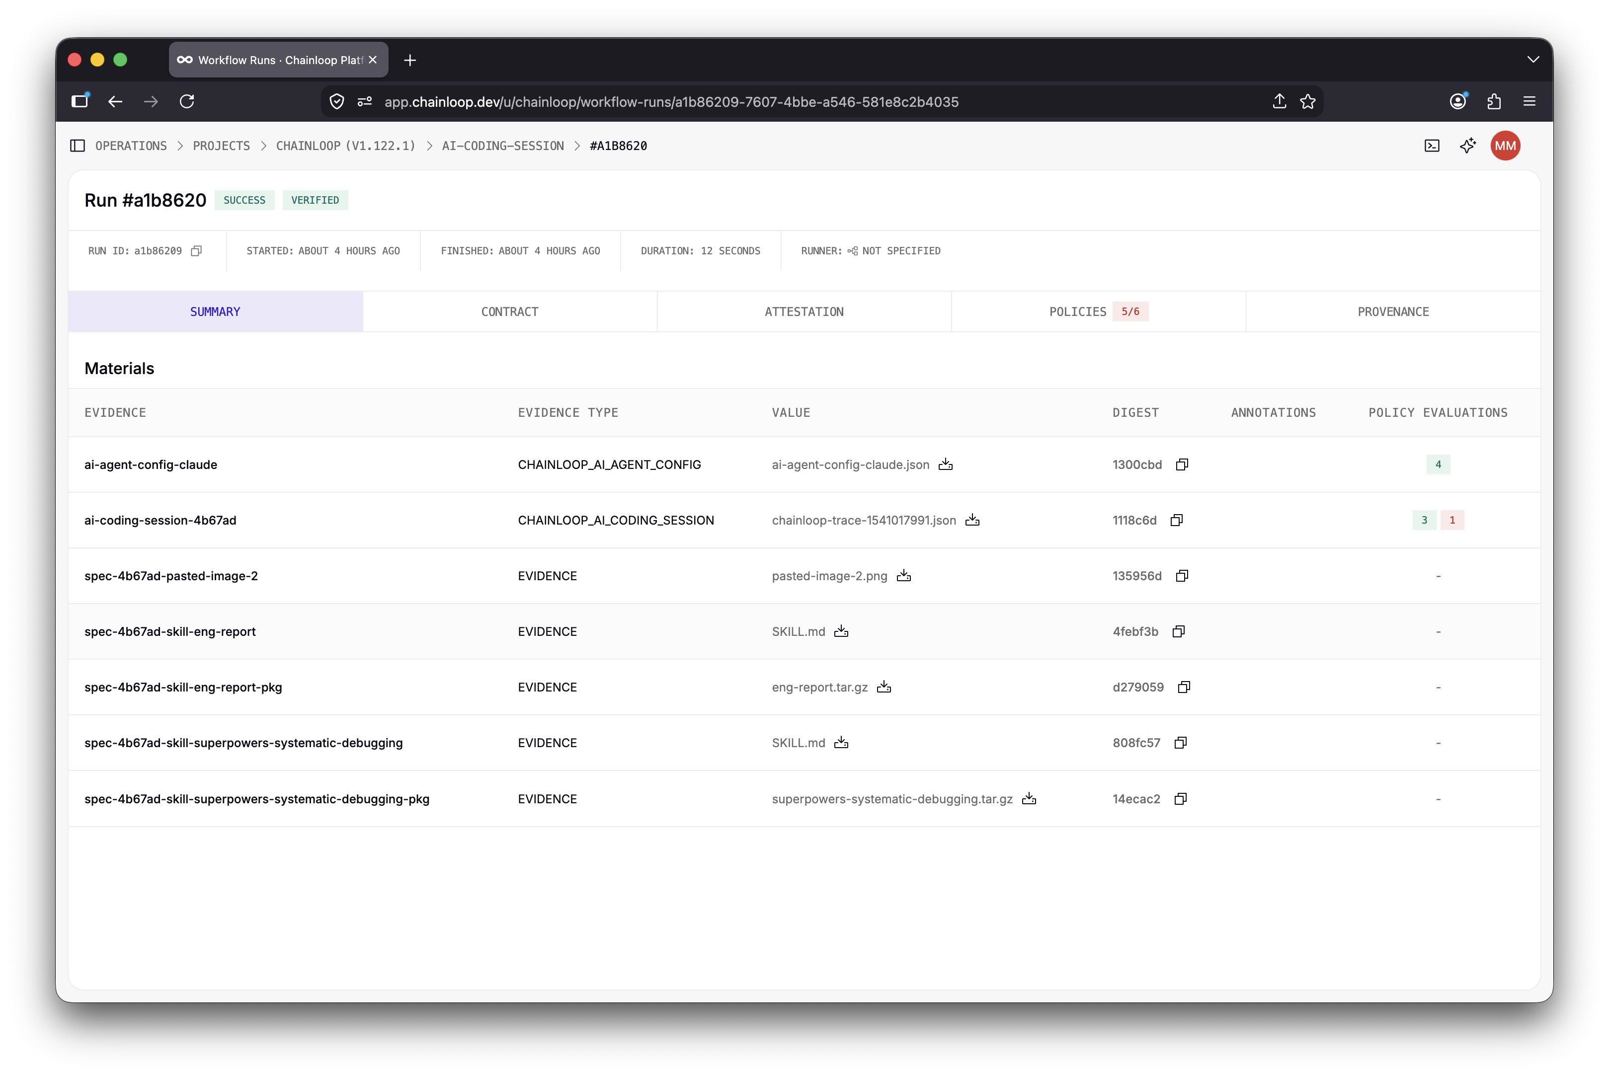Select the ai-coding-session-4b67ad evidence name
Viewport: 1609px width, 1076px height.
pyautogui.click(x=160, y=520)
